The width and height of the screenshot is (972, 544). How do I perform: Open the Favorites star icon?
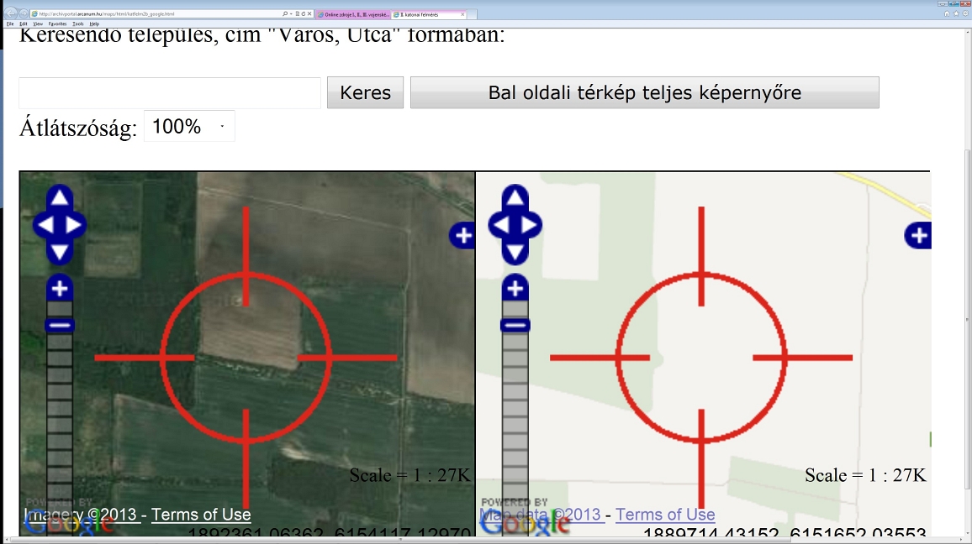click(956, 13)
